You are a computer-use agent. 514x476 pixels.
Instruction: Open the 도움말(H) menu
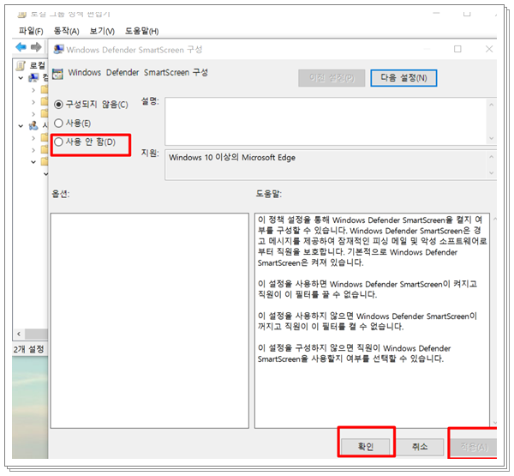click(x=141, y=31)
